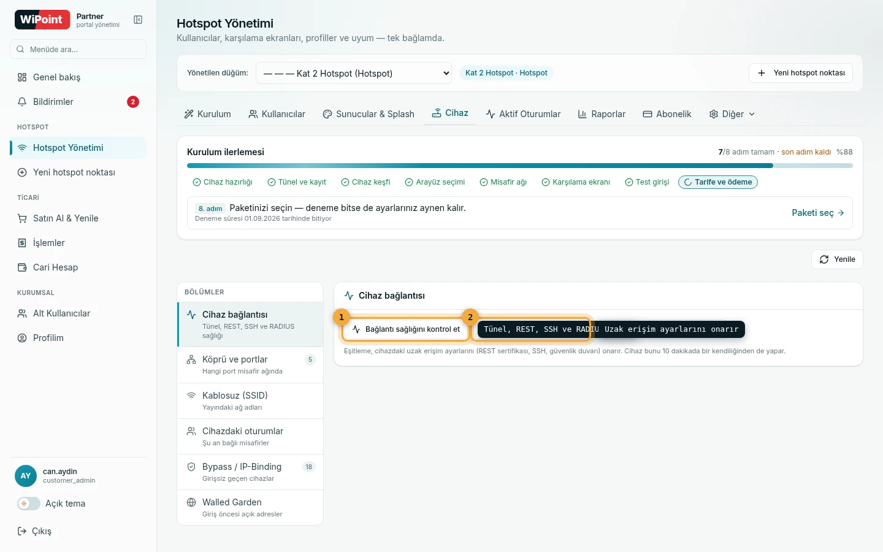Select the Test girişi step

tap(647, 182)
